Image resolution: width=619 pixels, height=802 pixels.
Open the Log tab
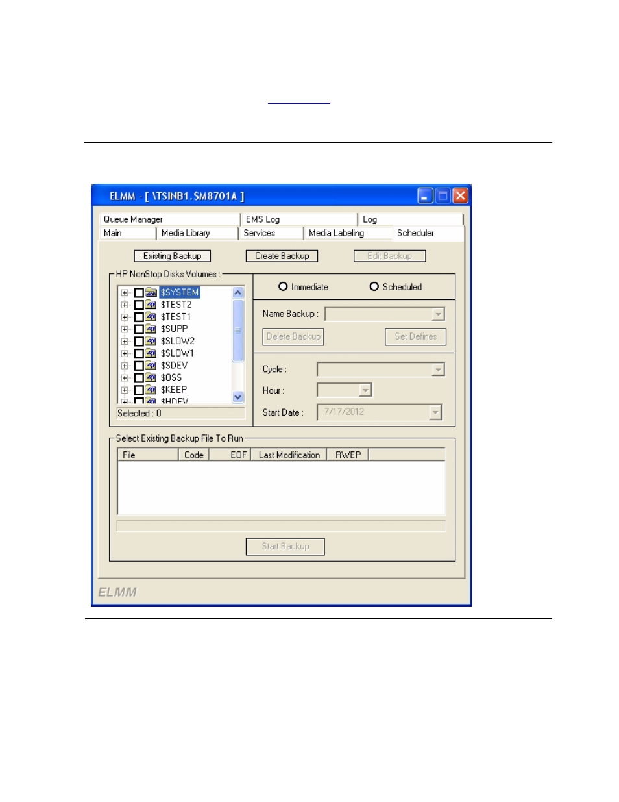point(411,219)
